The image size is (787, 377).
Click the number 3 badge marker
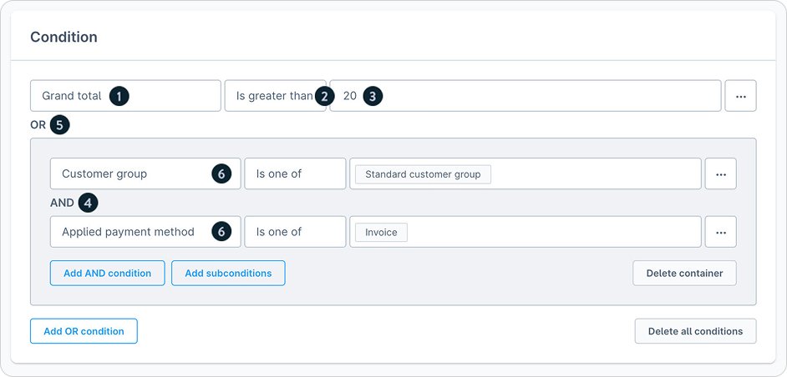373,96
